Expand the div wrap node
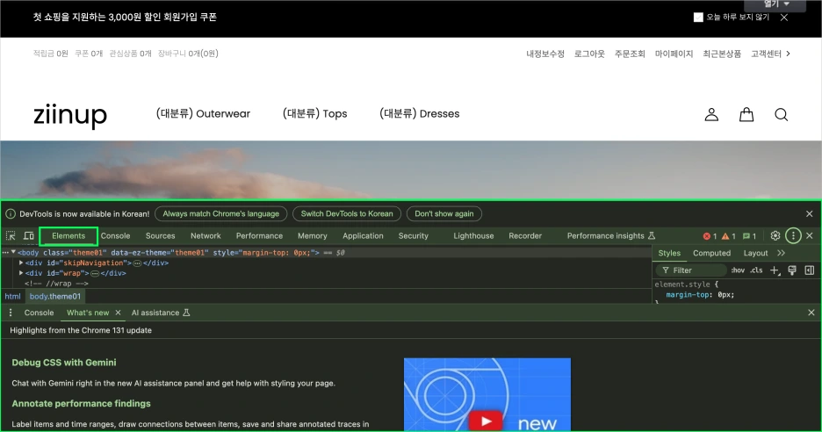This screenshot has width=822, height=432. coord(21,273)
